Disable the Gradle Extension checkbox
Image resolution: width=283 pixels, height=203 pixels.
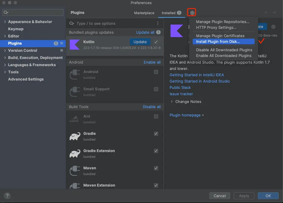point(156,151)
